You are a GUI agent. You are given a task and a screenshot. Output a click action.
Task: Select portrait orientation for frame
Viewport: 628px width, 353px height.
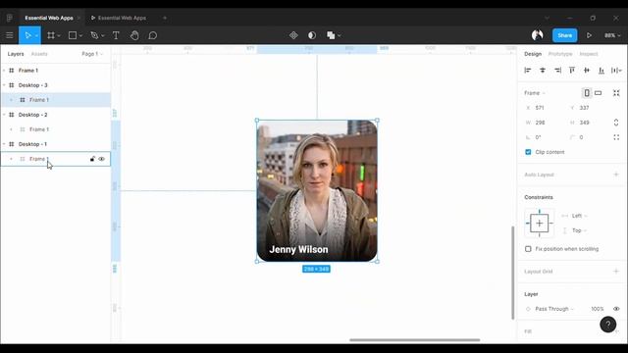587,93
